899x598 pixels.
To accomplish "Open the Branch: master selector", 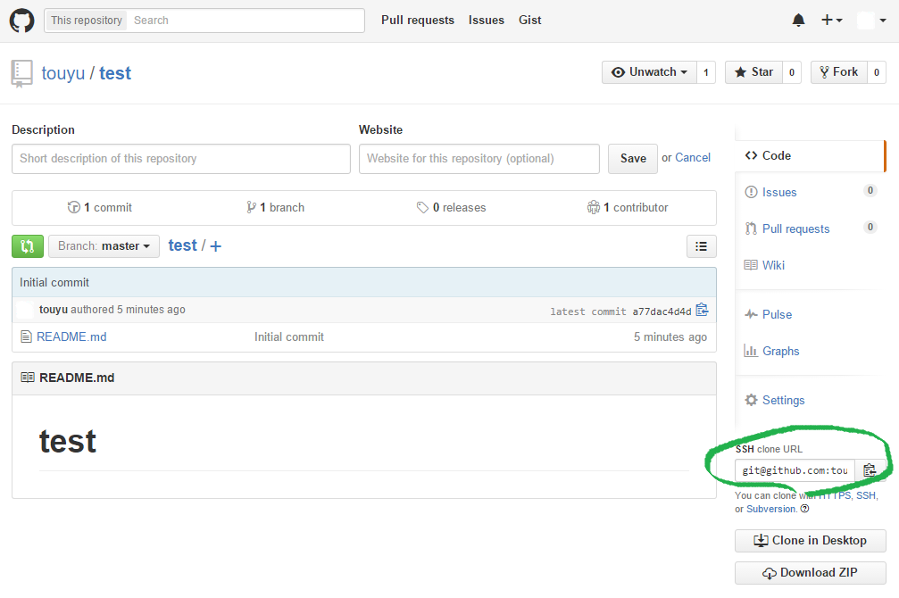I will [x=104, y=246].
